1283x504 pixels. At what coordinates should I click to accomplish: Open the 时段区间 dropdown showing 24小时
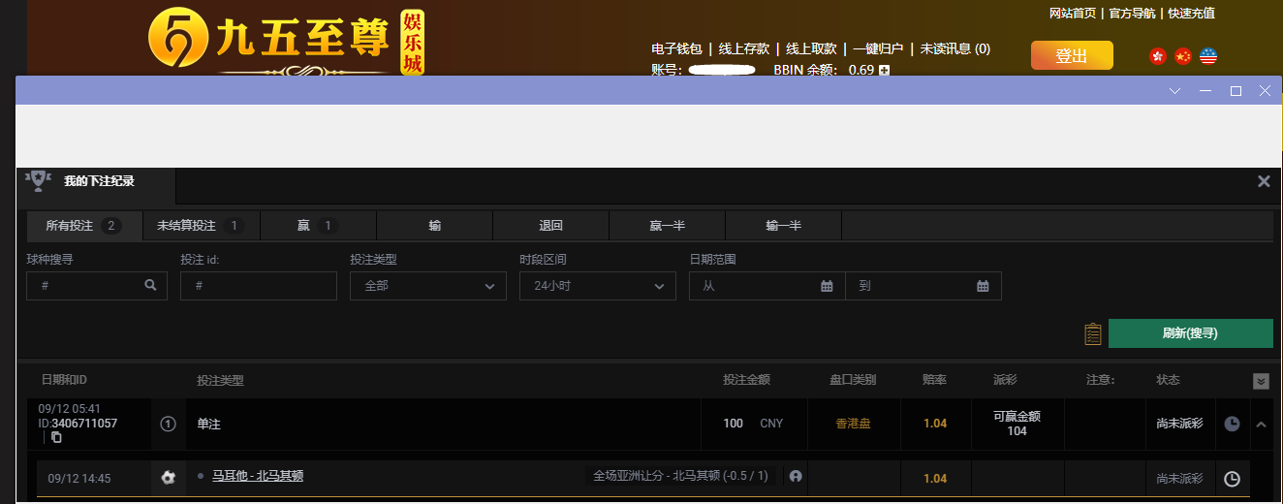pyautogui.click(x=598, y=286)
